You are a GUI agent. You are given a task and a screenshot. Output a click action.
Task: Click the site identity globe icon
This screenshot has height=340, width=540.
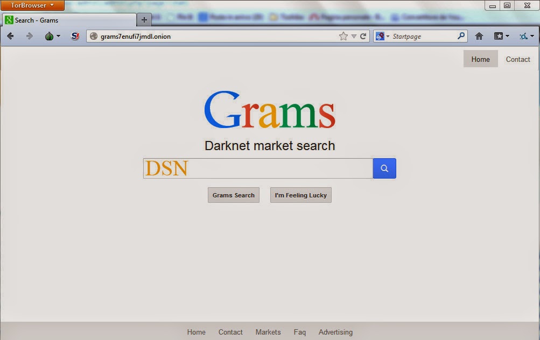pyautogui.click(x=93, y=36)
